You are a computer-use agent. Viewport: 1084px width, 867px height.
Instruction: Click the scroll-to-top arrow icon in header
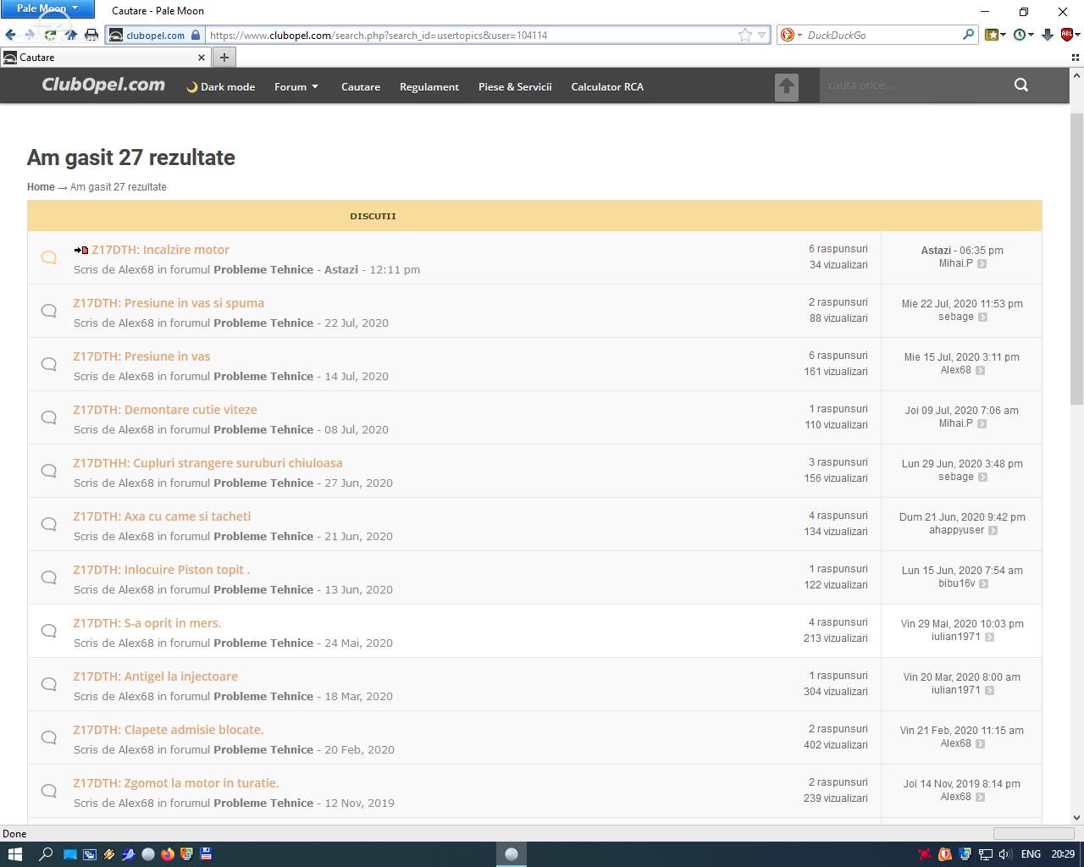pyautogui.click(x=787, y=86)
